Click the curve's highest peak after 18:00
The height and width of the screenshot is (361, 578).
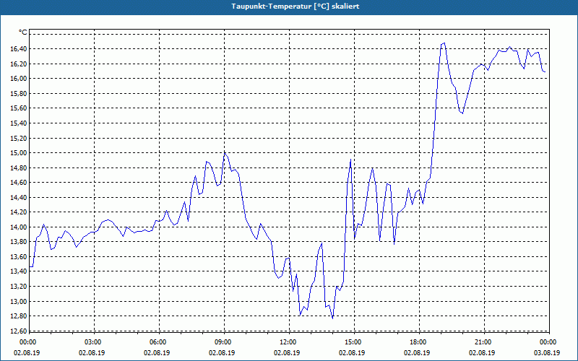click(x=444, y=43)
